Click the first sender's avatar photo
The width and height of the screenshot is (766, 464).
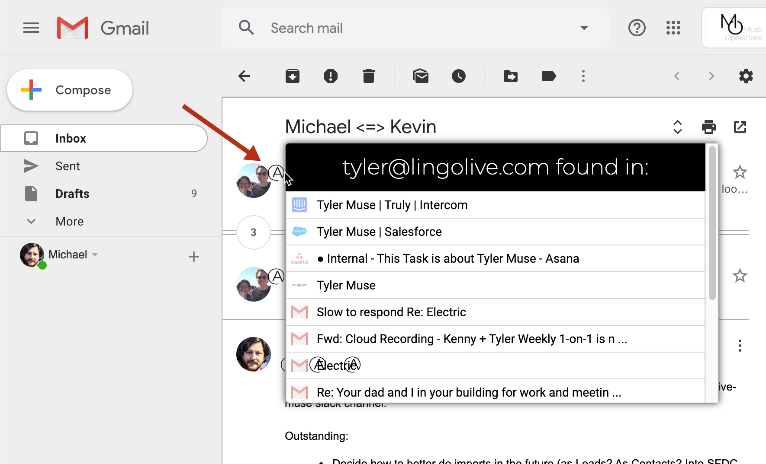(254, 181)
